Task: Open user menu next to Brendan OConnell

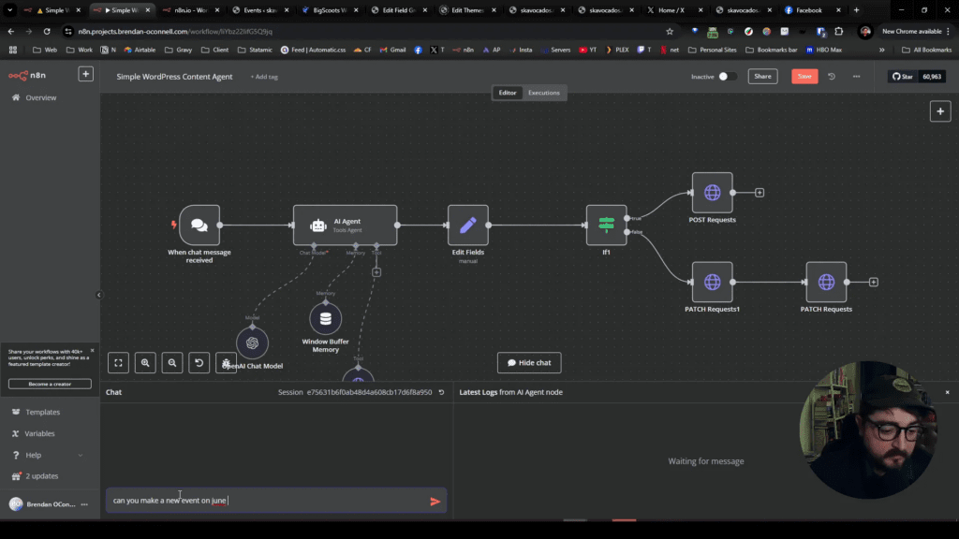Action: tap(84, 504)
